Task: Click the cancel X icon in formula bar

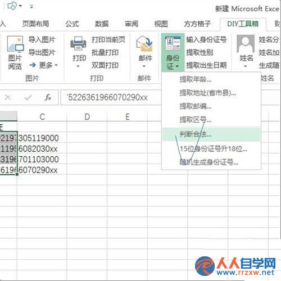Action: pyautogui.click(x=8, y=97)
